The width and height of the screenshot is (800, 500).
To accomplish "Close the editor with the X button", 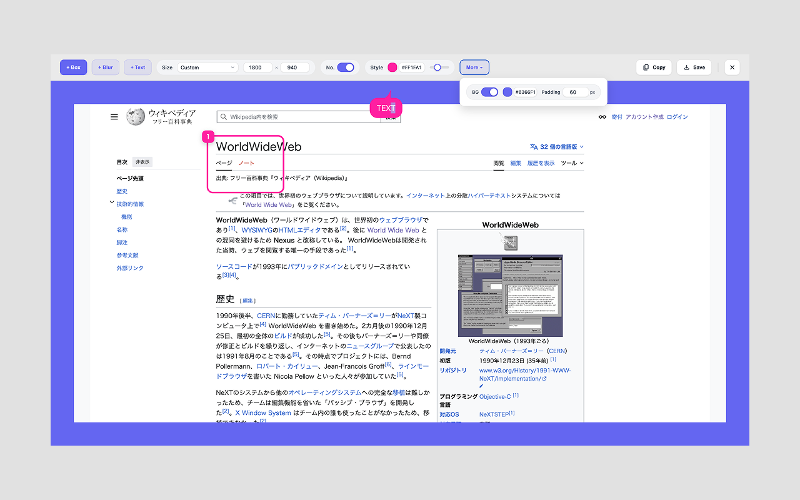I will click(x=732, y=67).
